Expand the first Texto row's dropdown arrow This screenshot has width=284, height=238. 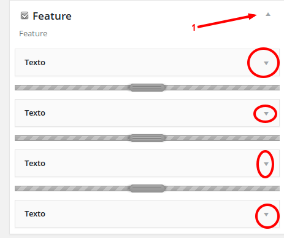266,63
